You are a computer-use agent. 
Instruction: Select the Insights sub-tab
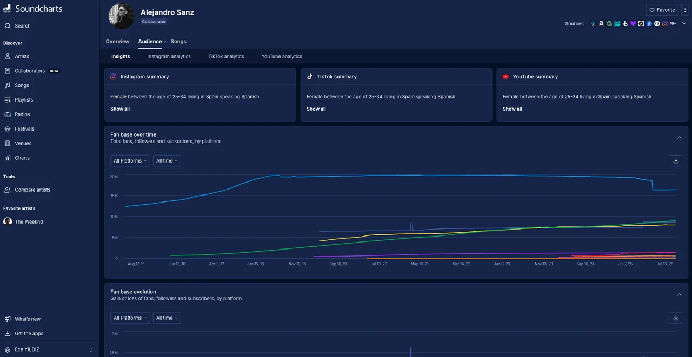tap(121, 56)
